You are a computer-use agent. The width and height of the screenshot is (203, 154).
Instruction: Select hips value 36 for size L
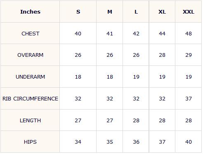click(136, 142)
